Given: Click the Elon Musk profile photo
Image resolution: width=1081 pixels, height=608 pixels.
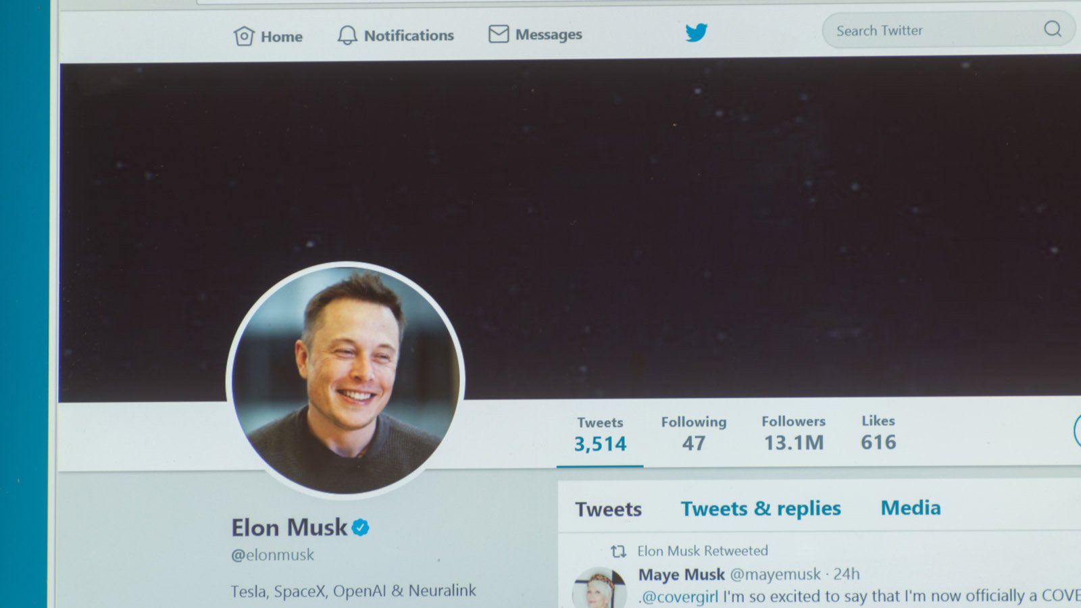Looking at the screenshot, I should click(346, 379).
